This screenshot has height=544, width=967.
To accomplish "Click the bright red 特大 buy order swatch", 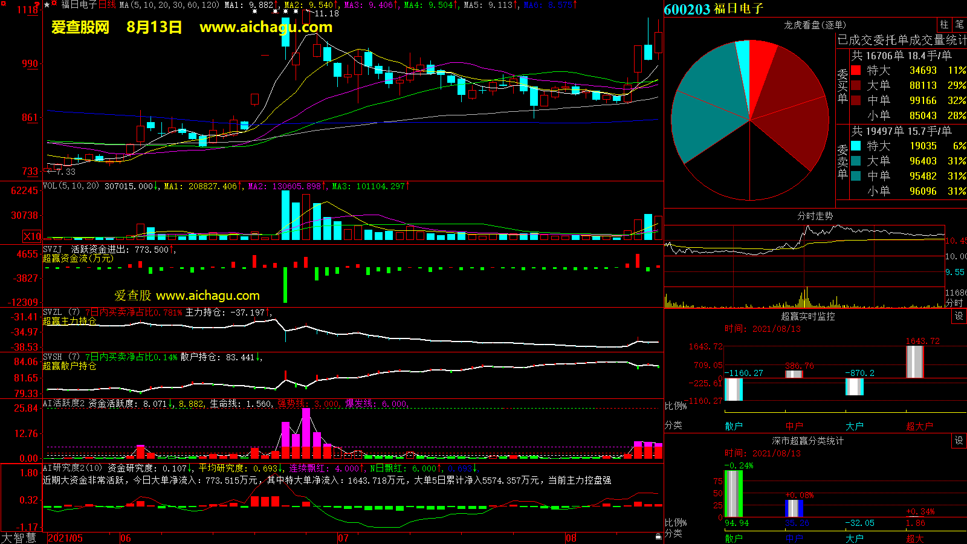I will point(856,70).
